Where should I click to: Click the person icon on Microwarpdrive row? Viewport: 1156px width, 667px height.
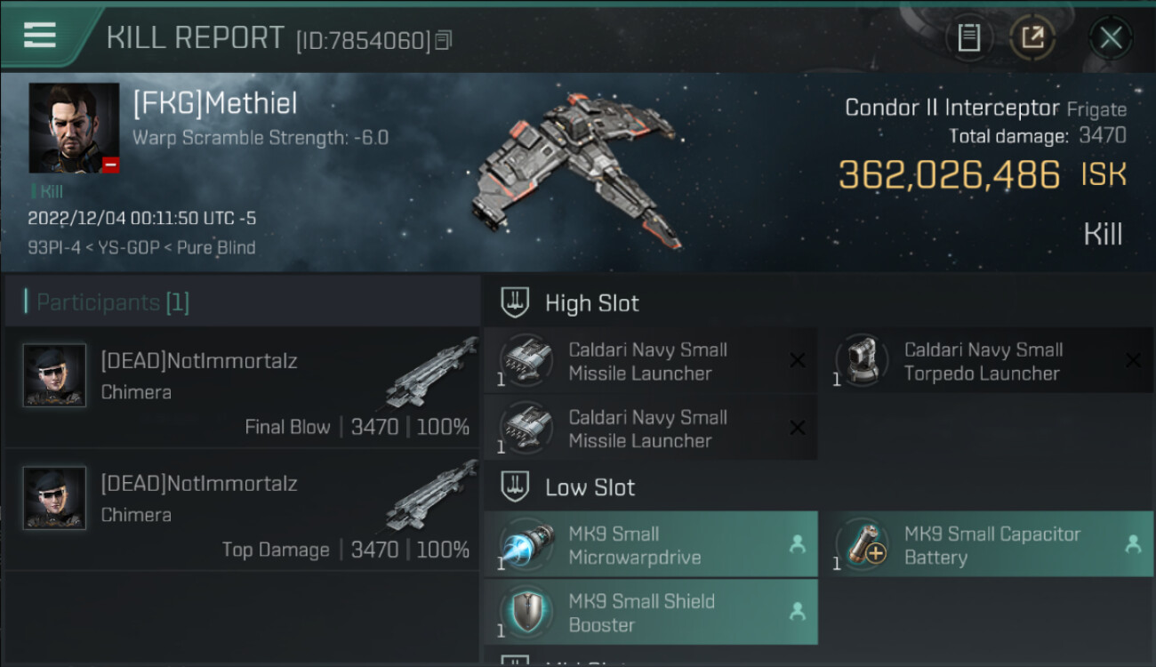coord(798,544)
